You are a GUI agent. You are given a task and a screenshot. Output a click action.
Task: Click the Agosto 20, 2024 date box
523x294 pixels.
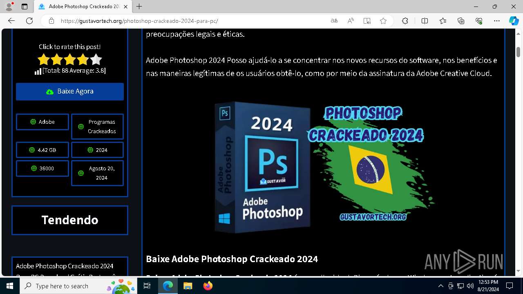pos(97,173)
